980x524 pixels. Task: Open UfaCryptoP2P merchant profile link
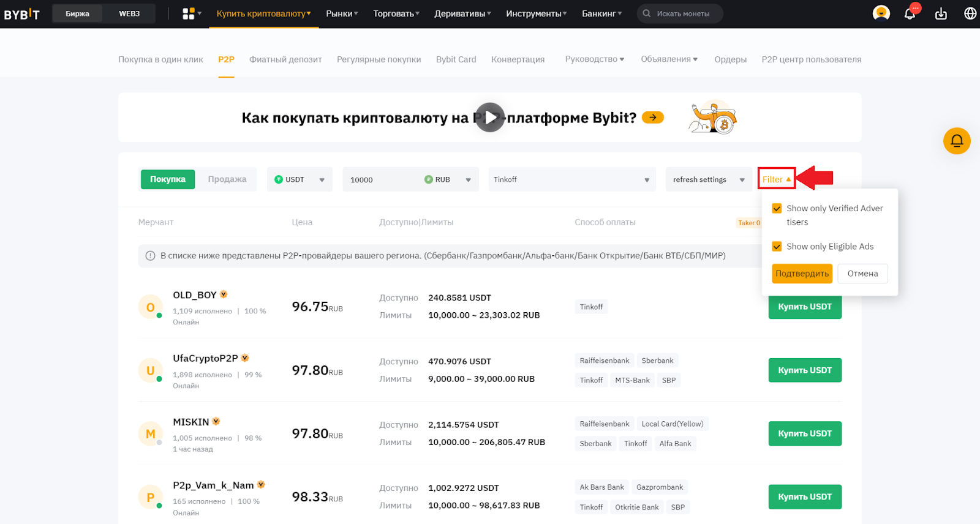pos(205,358)
